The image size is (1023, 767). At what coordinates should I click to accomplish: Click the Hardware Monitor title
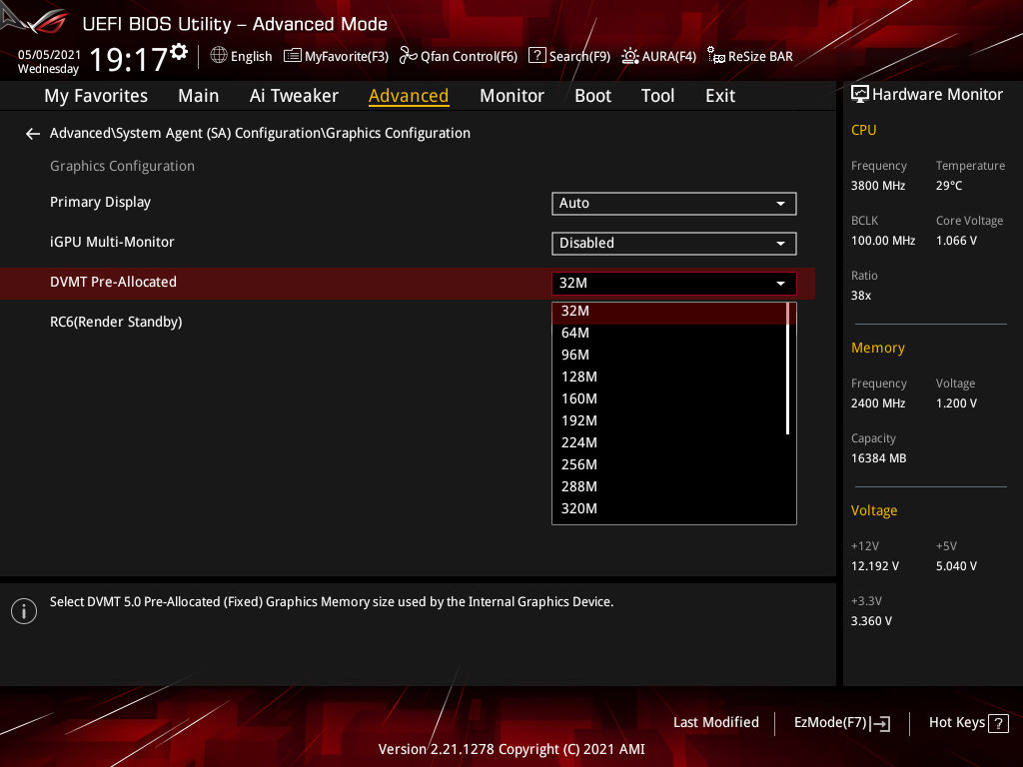click(x=937, y=95)
